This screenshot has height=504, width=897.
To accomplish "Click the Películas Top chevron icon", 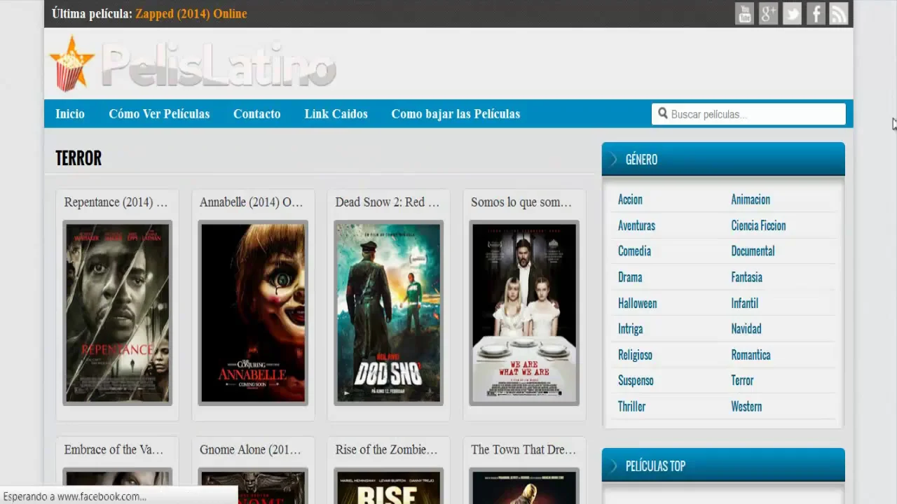I will [613, 465].
